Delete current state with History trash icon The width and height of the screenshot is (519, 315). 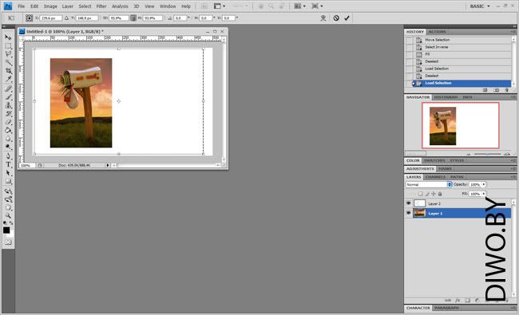coord(506,90)
